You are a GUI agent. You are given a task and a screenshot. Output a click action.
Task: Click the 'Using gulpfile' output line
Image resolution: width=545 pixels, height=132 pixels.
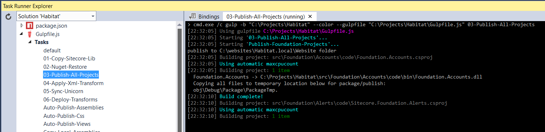click(270, 31)
